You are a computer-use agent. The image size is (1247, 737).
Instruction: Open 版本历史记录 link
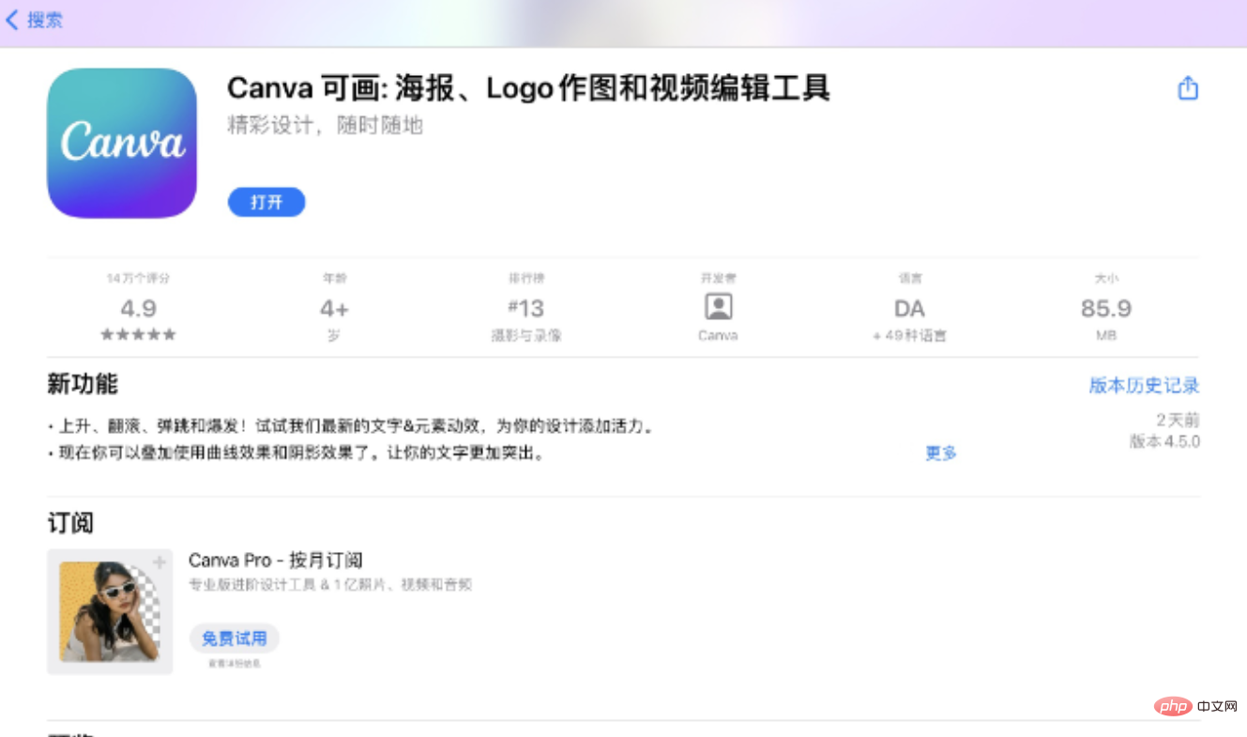(x=1144, y=385)
